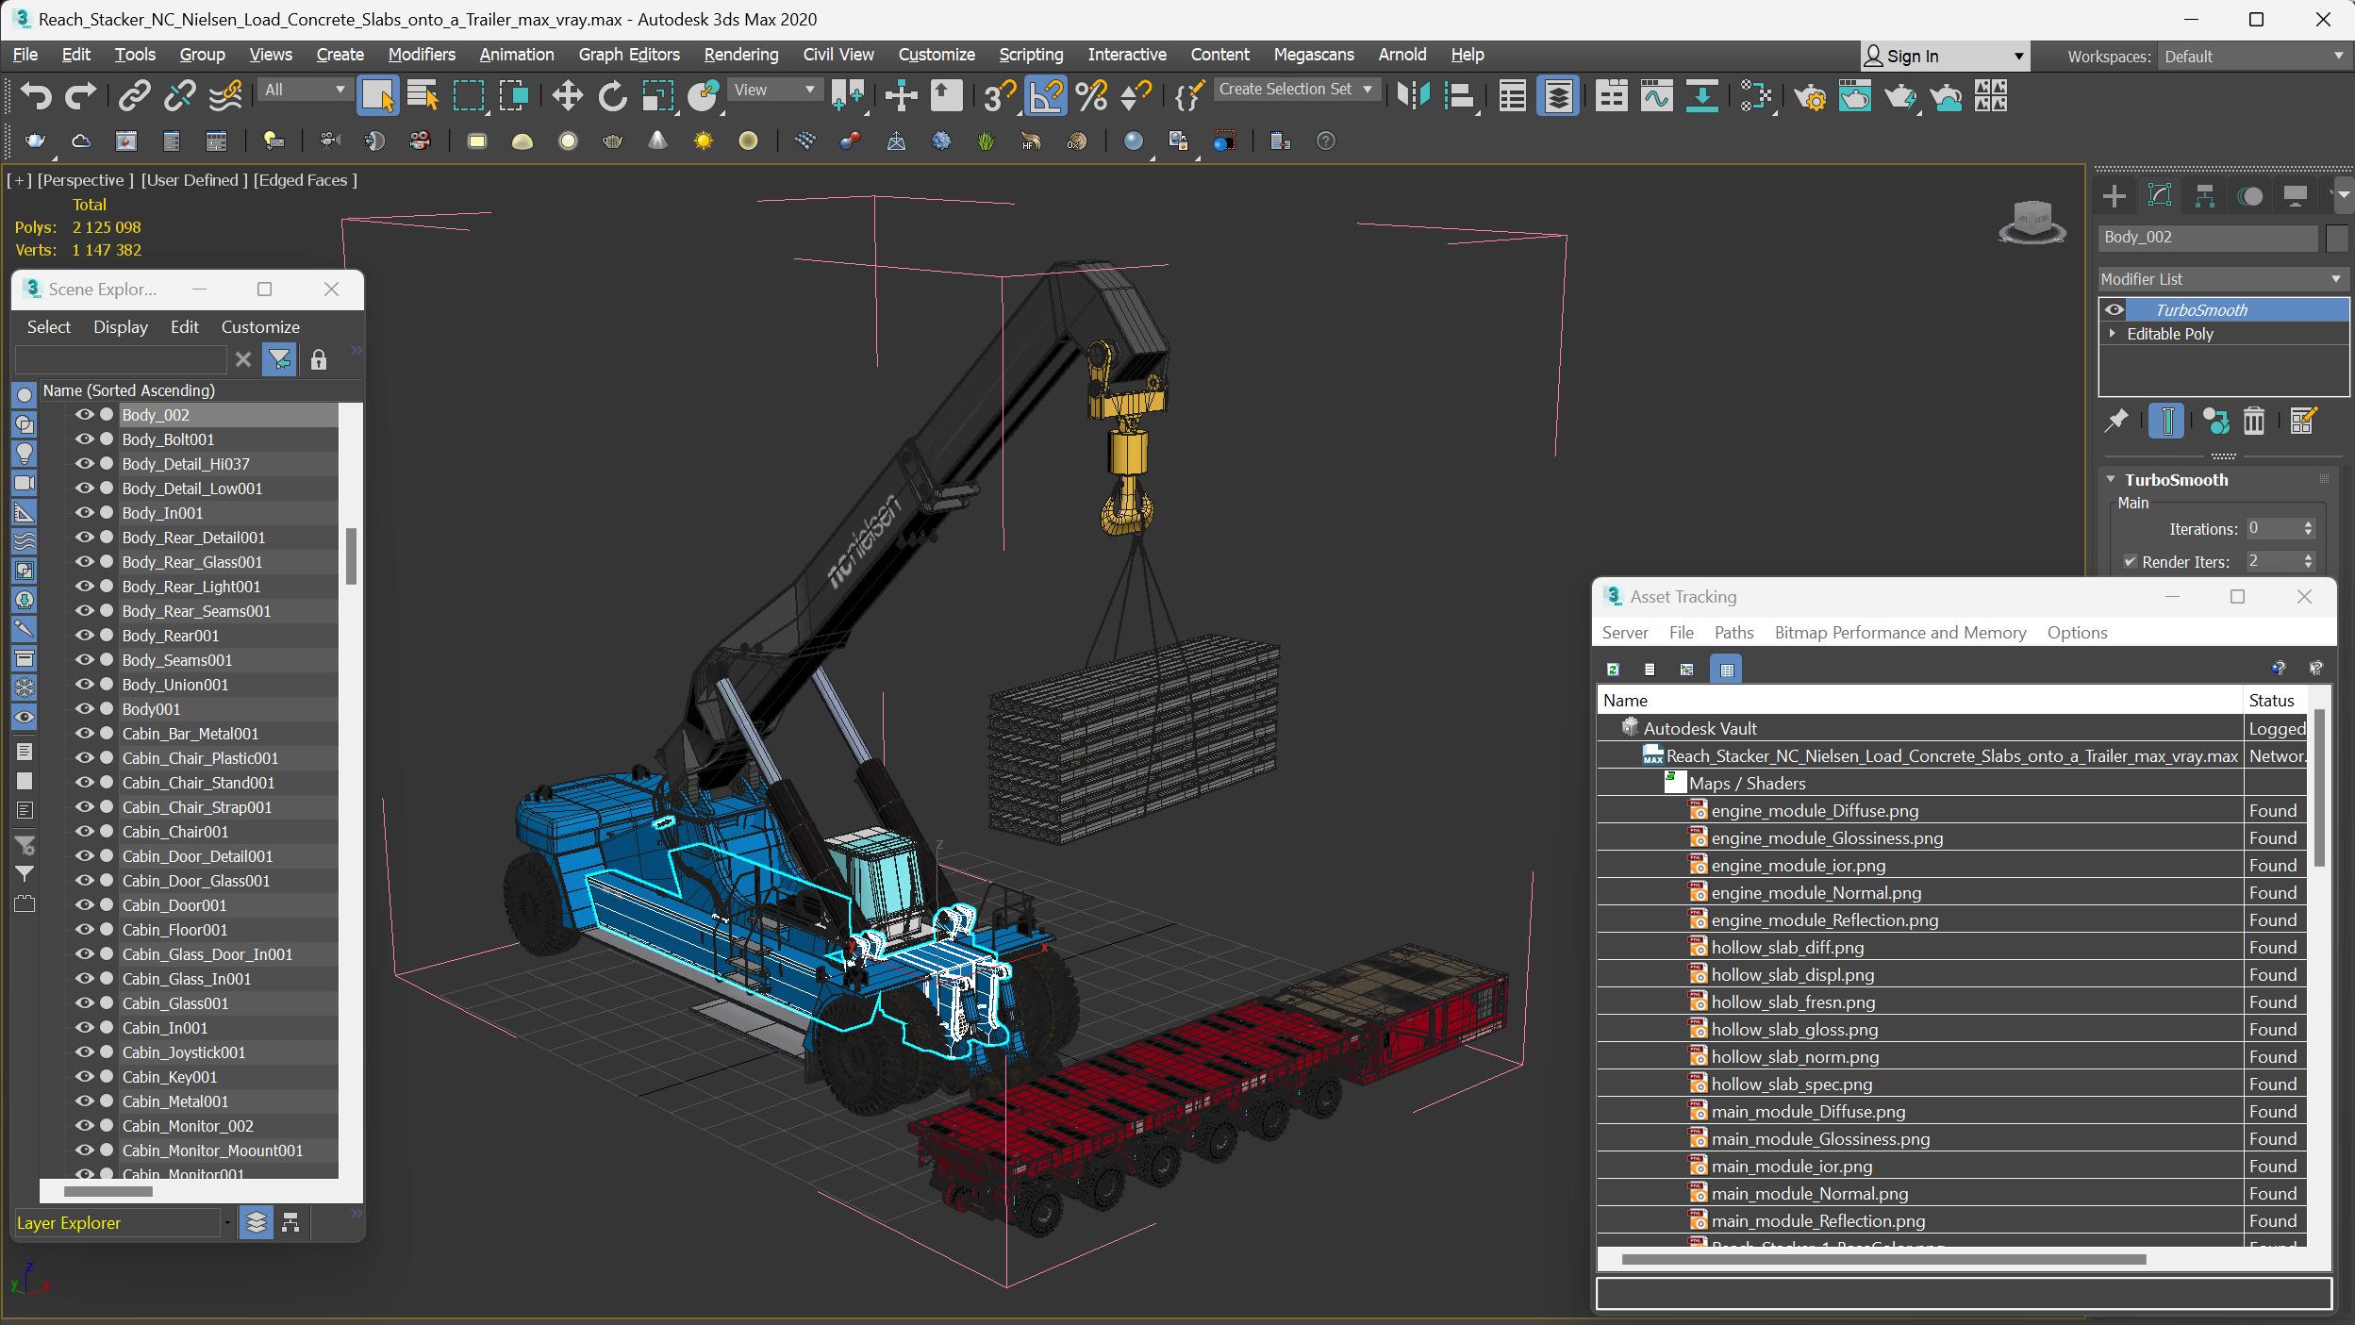The image size is (2355, 1325).
Task: Toggle visibility of Cabin_Key001
Action: (x=84, y=1076)
